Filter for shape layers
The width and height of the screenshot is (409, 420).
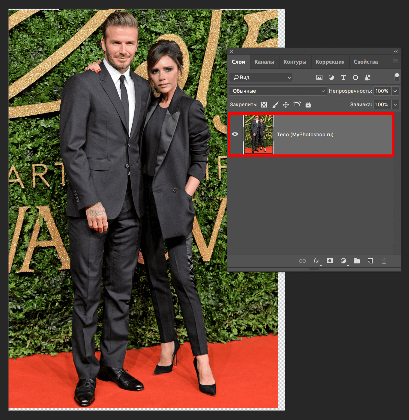(x=356, y=77)
